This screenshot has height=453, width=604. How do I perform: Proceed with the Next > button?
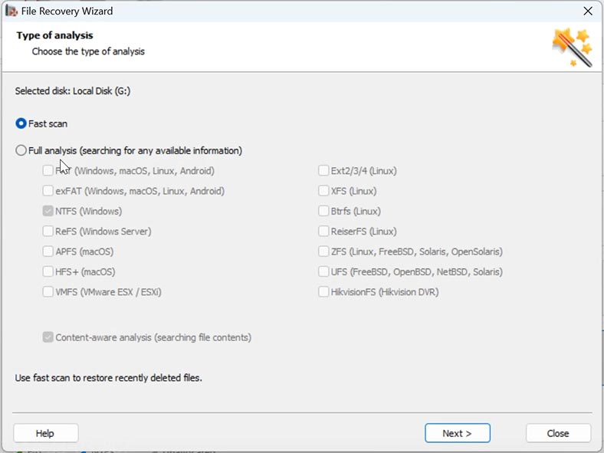tap(458, 433)
